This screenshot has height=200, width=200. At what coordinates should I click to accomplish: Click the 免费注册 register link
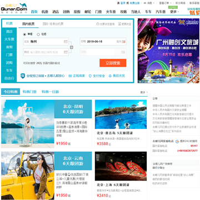pyautogui.click(x=134, y=3)
